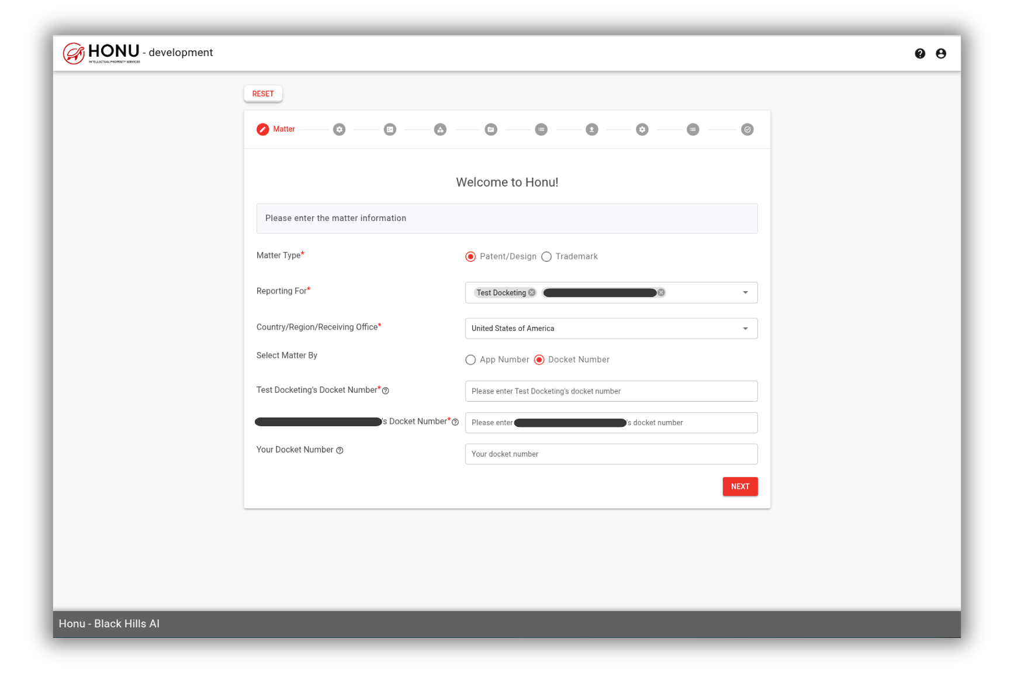The image size is (1014, 673).
Task: Click United States of America value
Action: 513,329
